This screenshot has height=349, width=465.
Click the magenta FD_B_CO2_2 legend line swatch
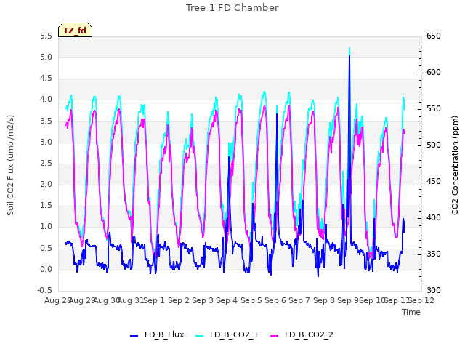pyautogui.click(x=275, y=336)
